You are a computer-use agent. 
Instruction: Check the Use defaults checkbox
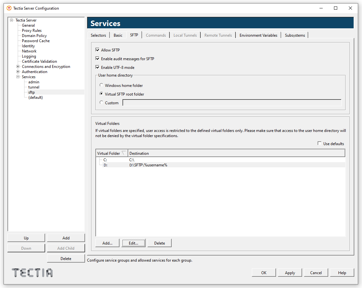coord(319,144)
